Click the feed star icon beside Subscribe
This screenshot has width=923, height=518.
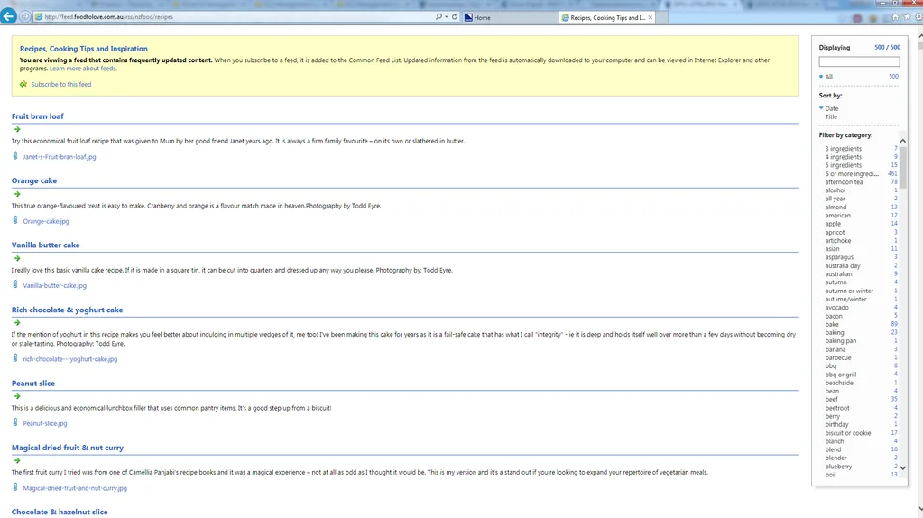coord(23,84)
